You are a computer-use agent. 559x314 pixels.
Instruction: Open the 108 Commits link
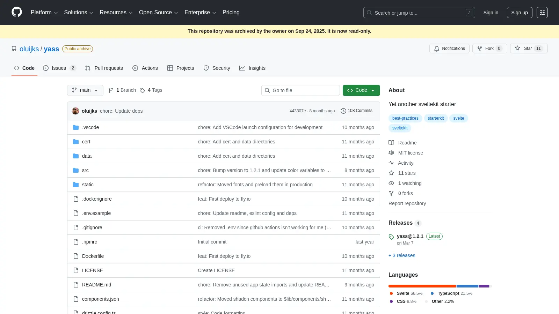[356, 111]
